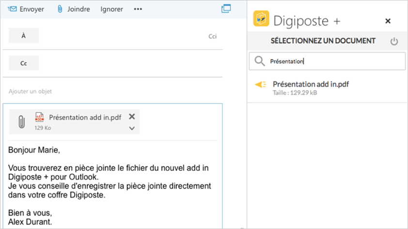
Task: Open the more actions ellipsis menu
Action: click(x=138, y=9)
